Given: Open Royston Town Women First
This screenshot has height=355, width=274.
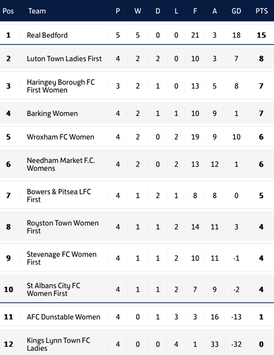Looking at the screenshot, I should (63, 226).
